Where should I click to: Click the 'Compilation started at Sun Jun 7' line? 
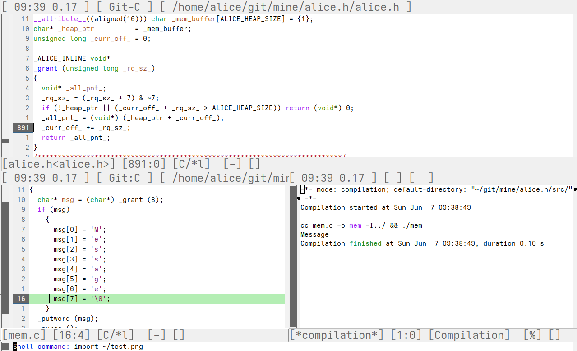click(x=386, y=207)
